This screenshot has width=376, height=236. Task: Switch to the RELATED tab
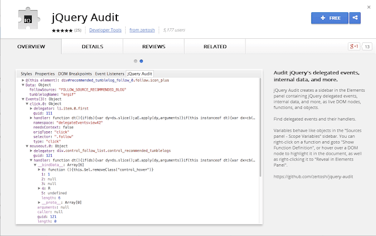215,46
